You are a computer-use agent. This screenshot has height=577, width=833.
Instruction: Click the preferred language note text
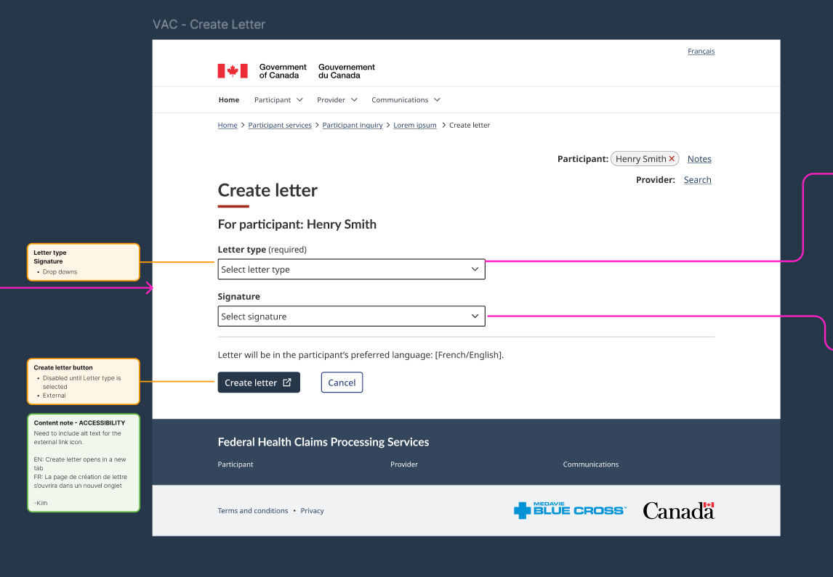coord(361,355)
